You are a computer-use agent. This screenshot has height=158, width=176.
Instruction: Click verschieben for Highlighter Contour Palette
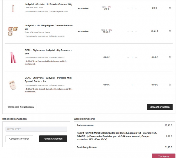[x=83, y=31]
